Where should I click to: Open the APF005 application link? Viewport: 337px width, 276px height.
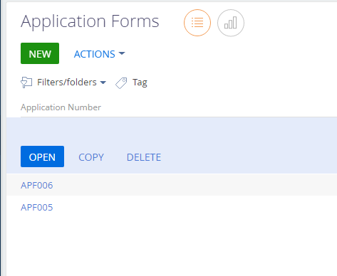pos(37,207)
